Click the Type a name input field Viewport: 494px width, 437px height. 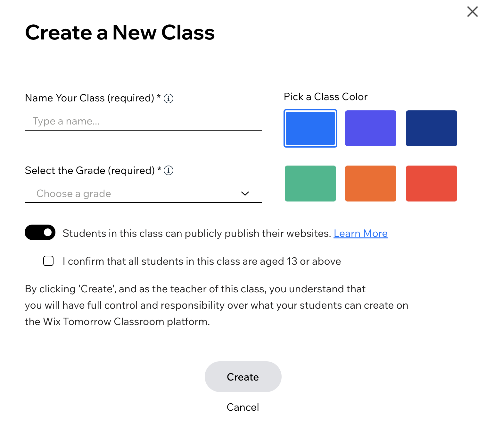click(143, 121)
